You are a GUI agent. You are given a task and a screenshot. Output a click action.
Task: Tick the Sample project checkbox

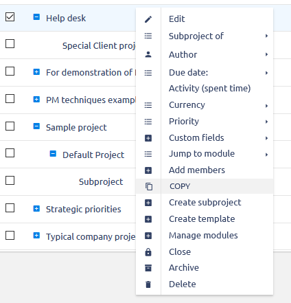coord(10,126)
